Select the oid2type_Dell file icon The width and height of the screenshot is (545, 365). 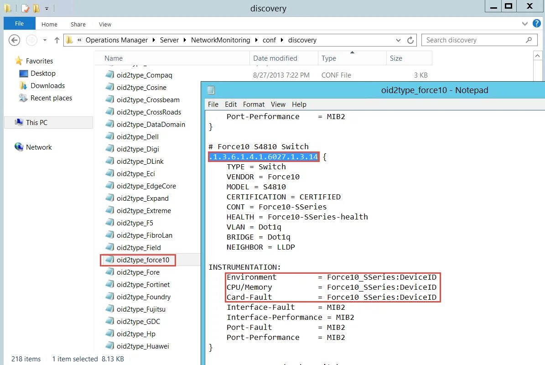click(x=110, y=136)
